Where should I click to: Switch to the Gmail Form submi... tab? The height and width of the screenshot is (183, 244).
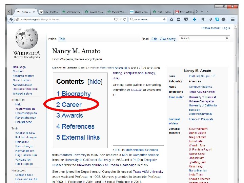(184, 12)
